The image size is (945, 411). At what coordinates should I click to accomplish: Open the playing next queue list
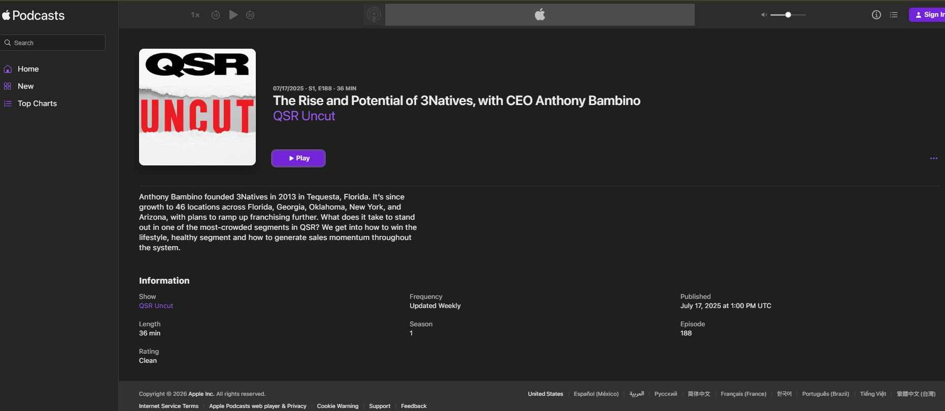[x=894, y=15]
